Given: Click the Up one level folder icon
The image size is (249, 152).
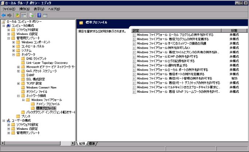Looking at the screenshot, I should coord(17,15).
